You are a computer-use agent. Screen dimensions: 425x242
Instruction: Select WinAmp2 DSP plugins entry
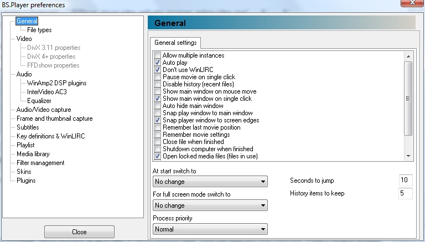pyautogui.click(x=56, y=83)
